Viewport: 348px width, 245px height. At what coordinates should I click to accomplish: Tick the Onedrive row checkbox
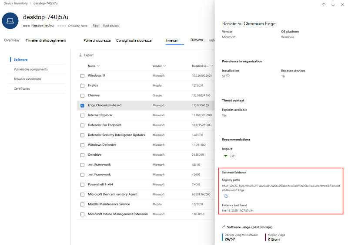coord(82,155)
